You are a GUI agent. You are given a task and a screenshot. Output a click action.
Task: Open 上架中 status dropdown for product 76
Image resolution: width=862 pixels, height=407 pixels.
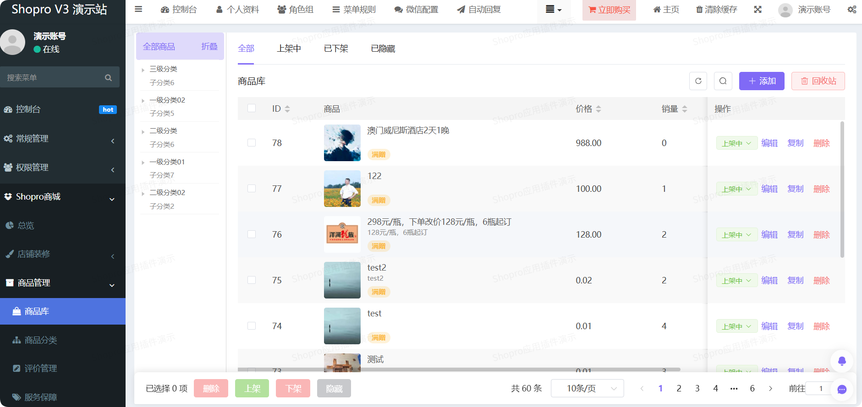(x=737, y=235)
